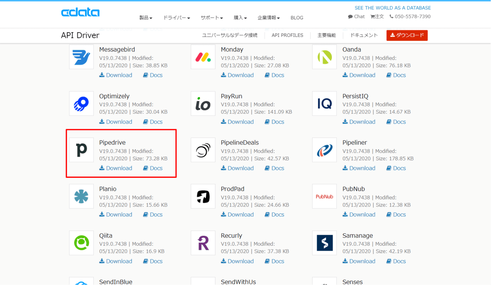Viewport: 491px width, 285px height.
Task: Download the Pipedrive driver
Action: click(116, 168)
